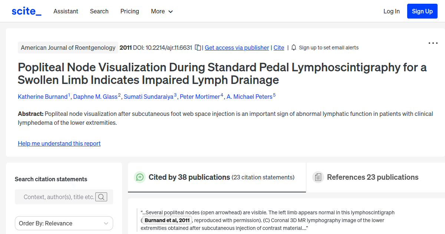Click the Sign Up button
This screenshot has height=234, width=445.
[x=422, y=11]
